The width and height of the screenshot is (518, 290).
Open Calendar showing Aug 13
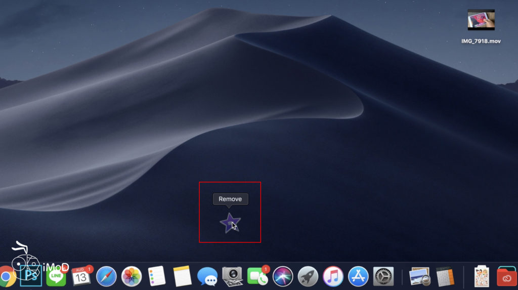click(81, 276)
